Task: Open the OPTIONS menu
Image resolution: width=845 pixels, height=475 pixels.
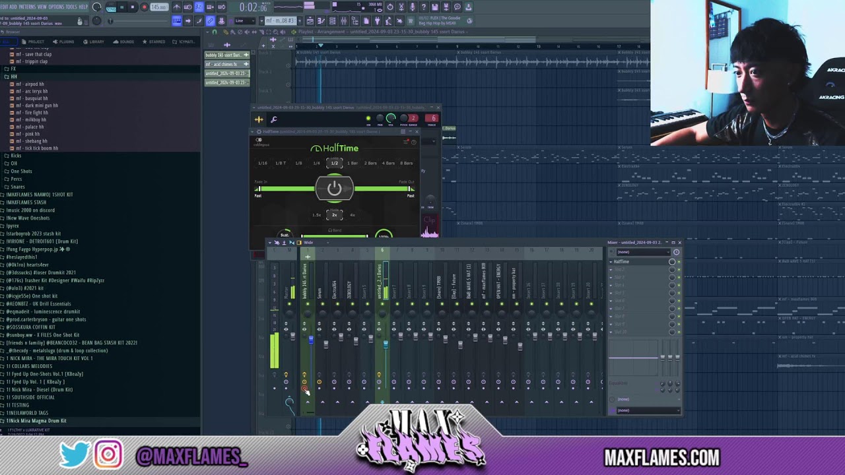Action: point(56,7)
